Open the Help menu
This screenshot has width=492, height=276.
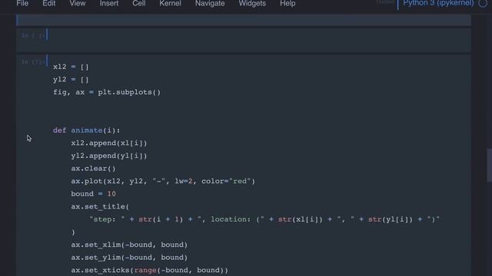(288, 3)
